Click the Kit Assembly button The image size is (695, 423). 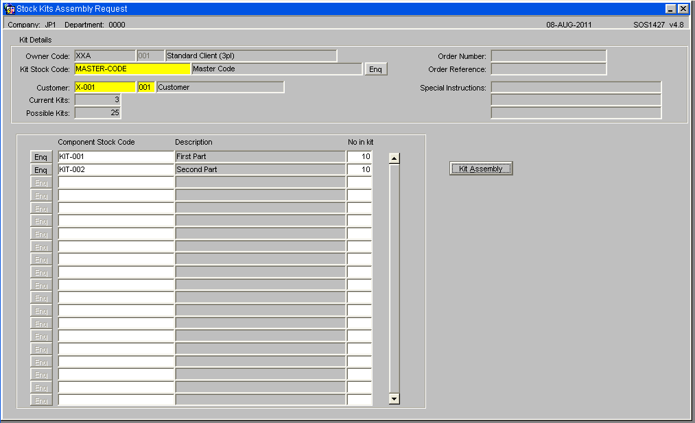coord(481,169)
